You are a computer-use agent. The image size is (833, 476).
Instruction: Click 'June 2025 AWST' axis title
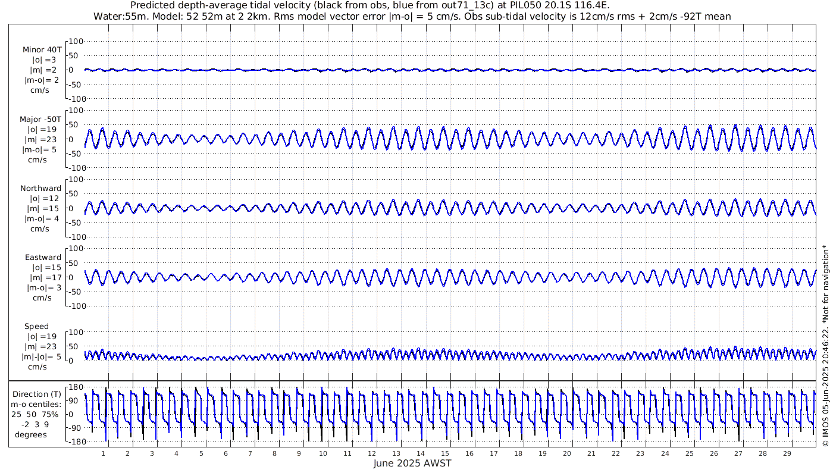point(412,464)
